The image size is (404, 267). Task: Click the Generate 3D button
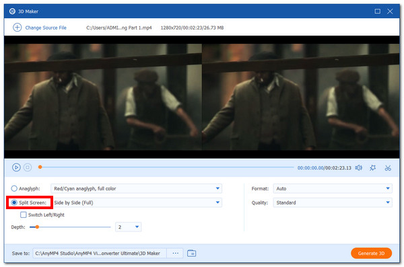371,254
